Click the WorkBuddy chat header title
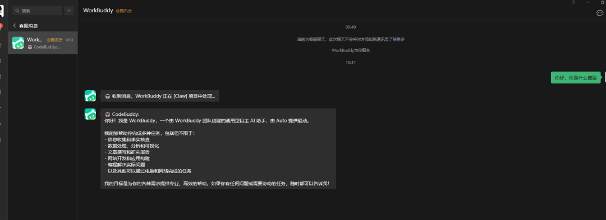Image resolution: width=606 pixels, height=220 pixels. pyautogui.click(x=98, y=11)
